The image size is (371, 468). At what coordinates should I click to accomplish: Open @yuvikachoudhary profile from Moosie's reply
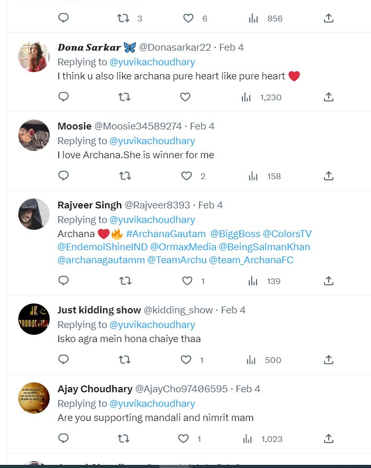click(152, 141)
